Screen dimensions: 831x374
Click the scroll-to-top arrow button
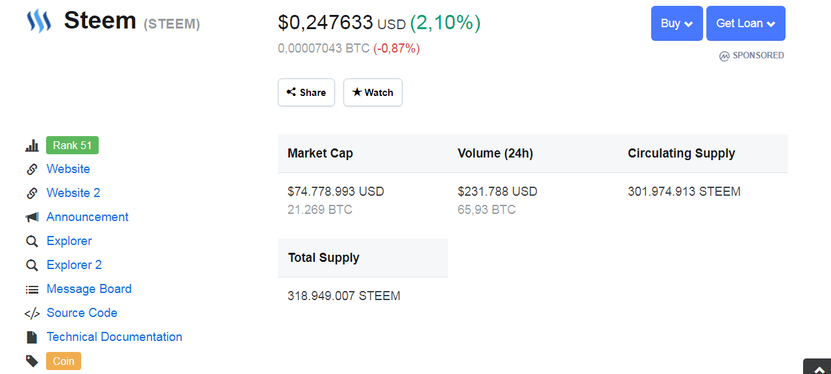817,368
